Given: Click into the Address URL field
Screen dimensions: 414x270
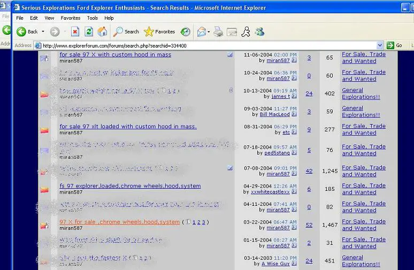Looking at the screenshot, I should point(209,45).
